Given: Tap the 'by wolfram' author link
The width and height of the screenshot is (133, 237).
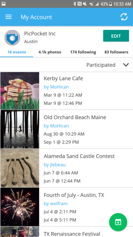Looking at the screenshot, I should [x=56, y=203].
